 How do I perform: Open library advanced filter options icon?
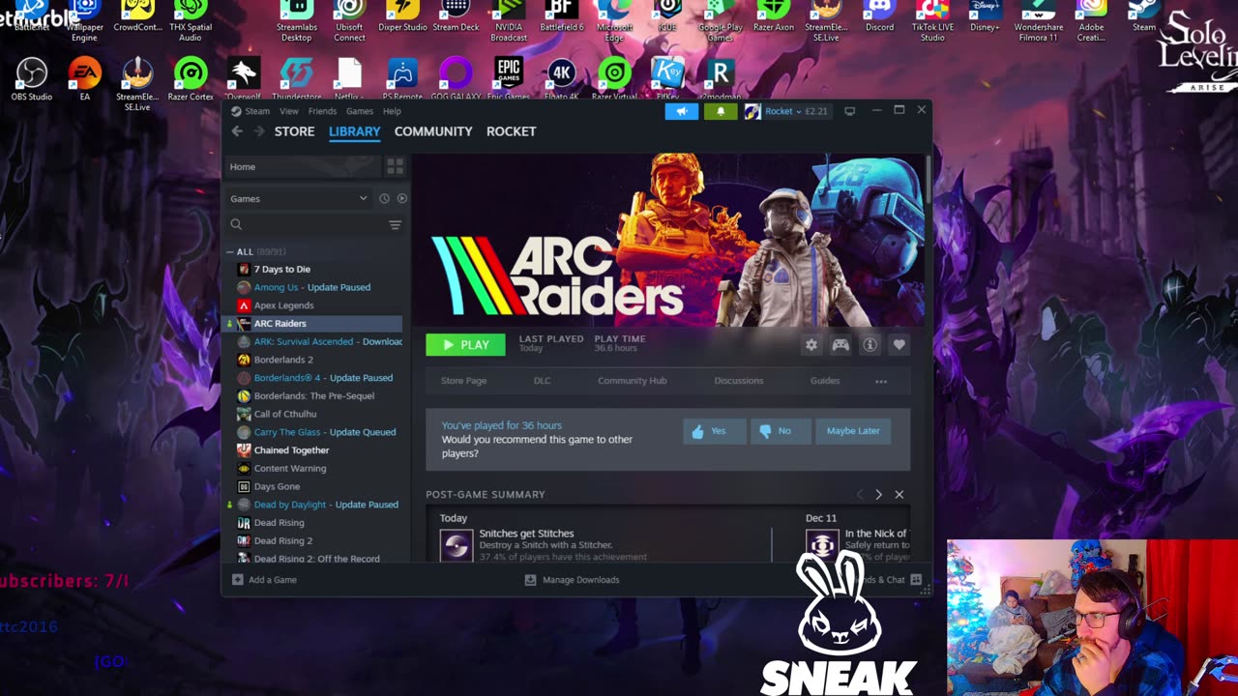[x=395, y=224]
